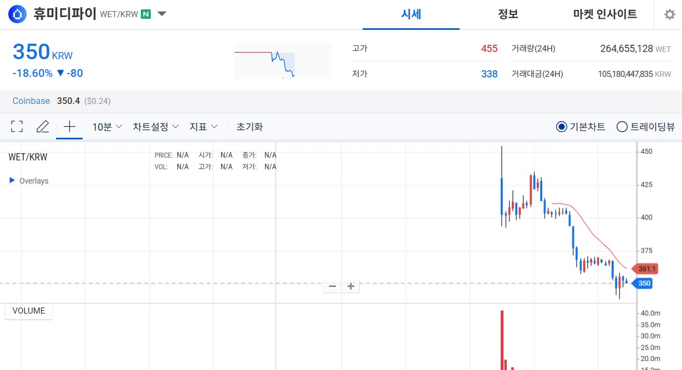682x370 pixels.
Task: Open the settings gear icon
Action: 670,15
